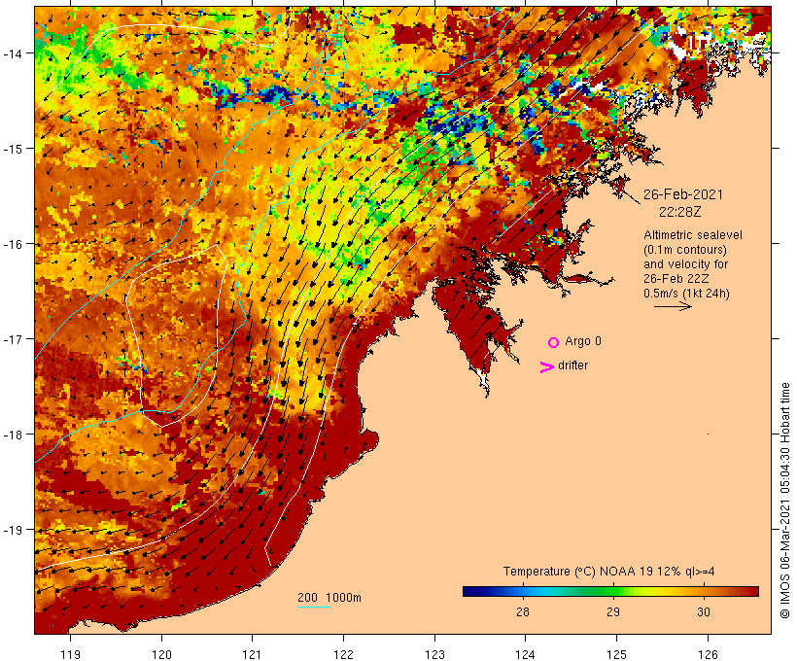Click longitude axis label 122
This screenshot has height=661, width=797.
(344, 654)
